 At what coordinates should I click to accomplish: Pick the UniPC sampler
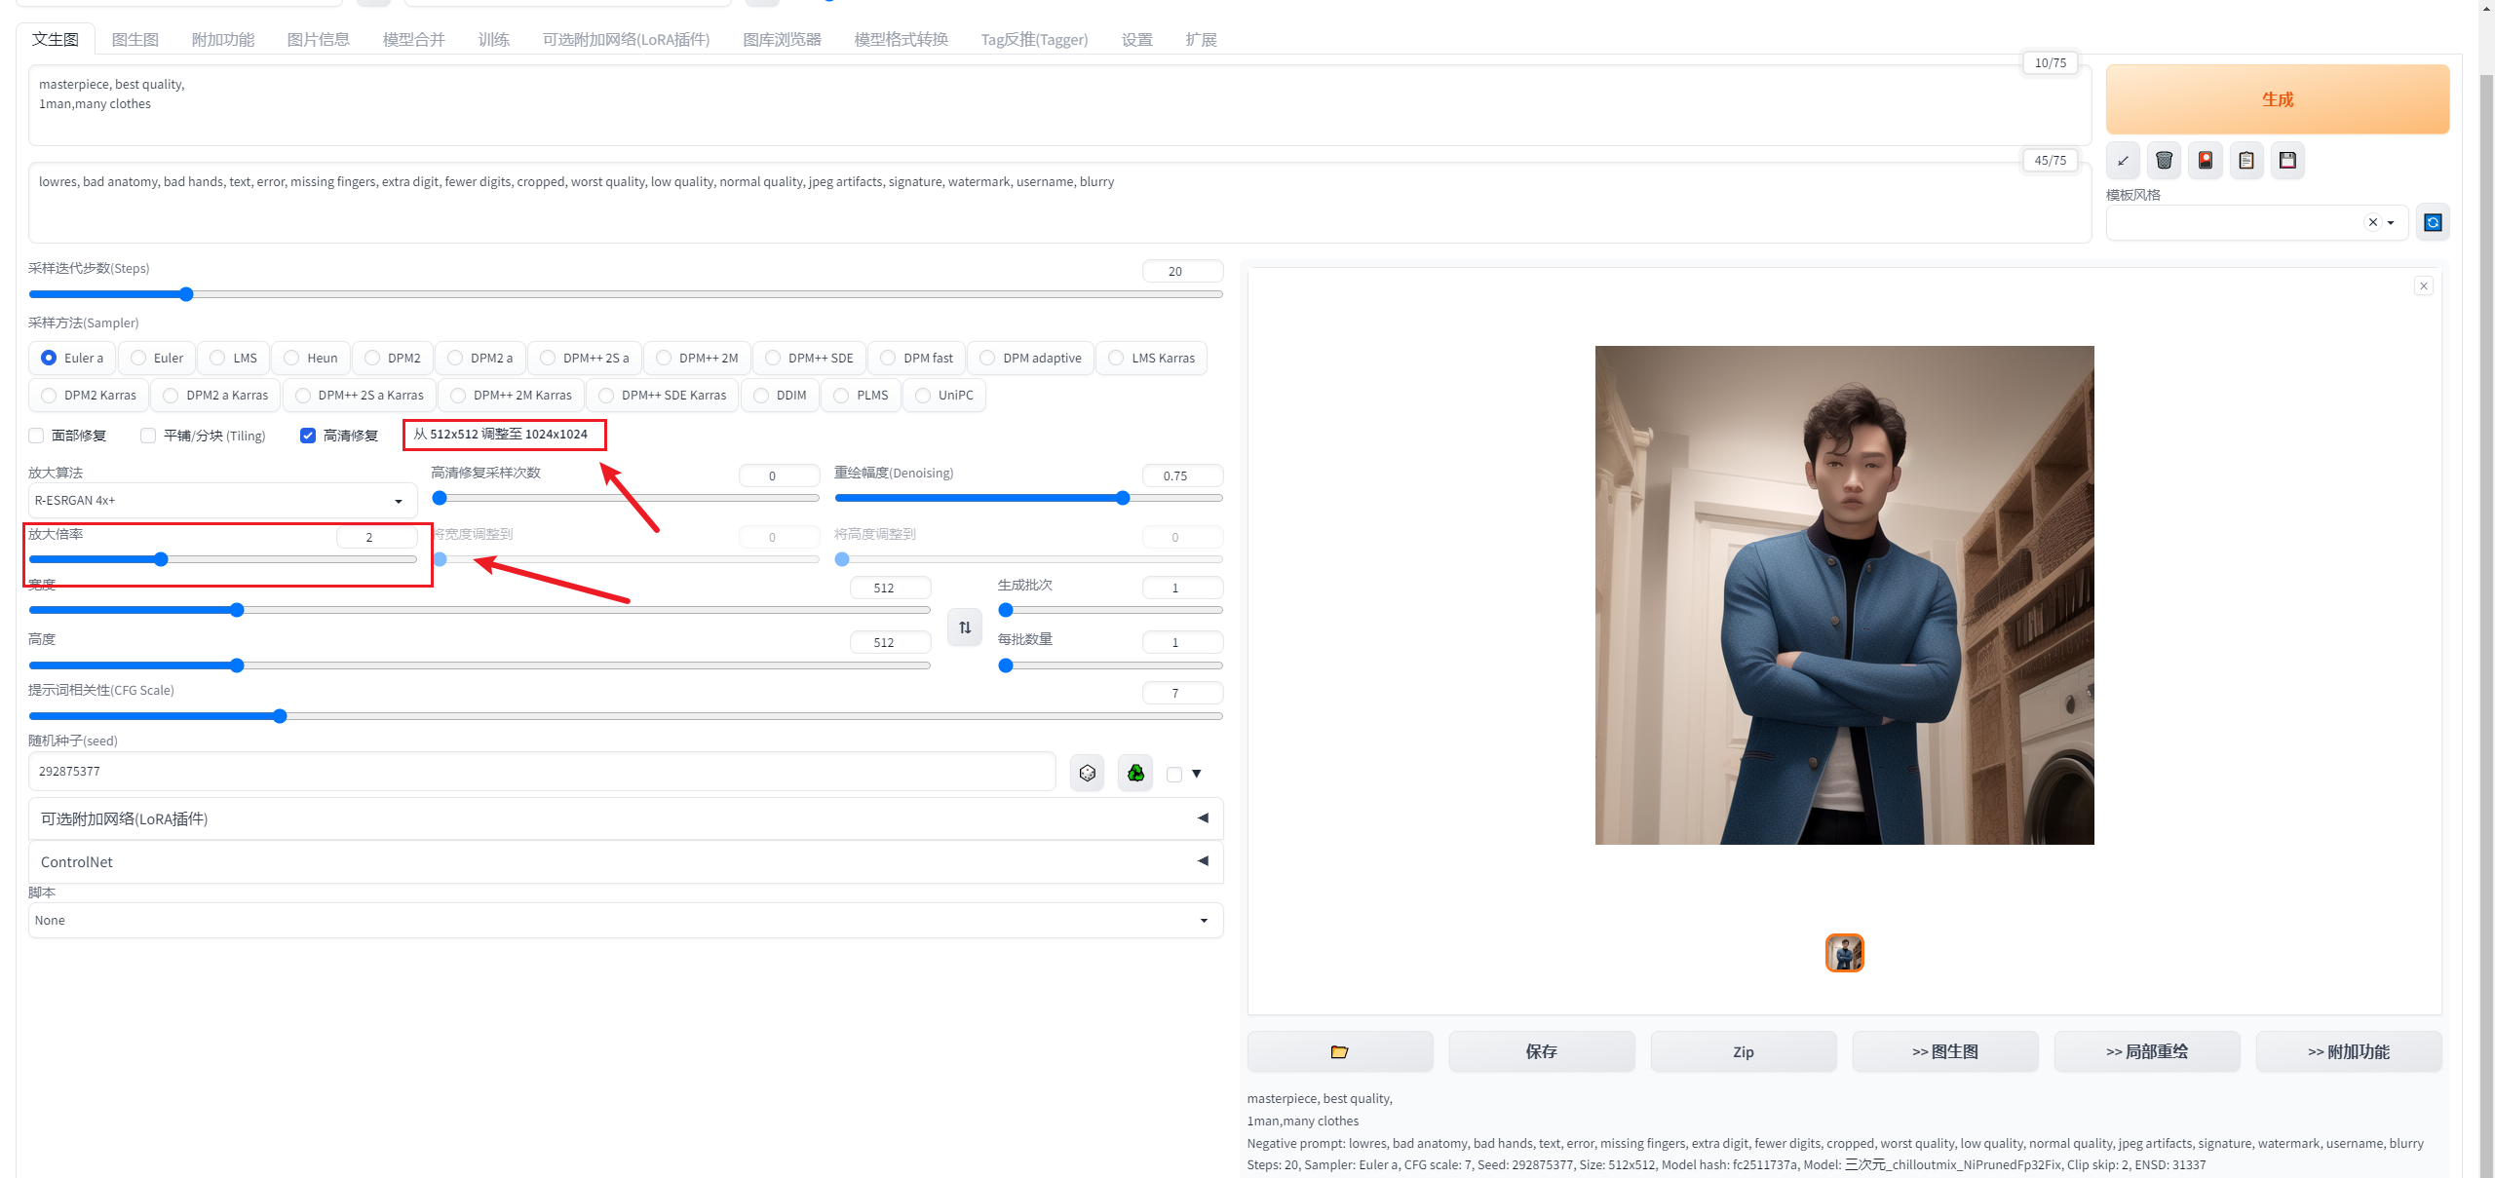tap(944, 395)
